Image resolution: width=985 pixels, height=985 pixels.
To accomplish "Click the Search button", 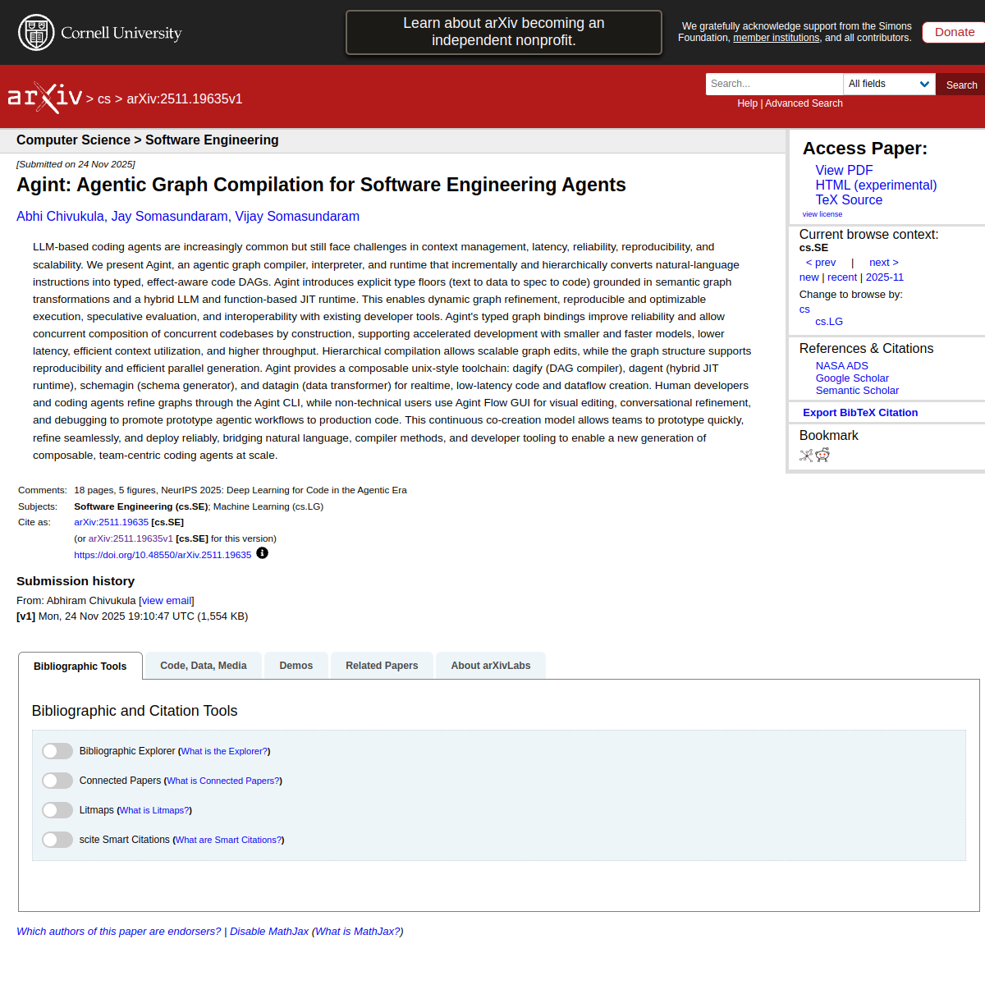I will 961,85.
